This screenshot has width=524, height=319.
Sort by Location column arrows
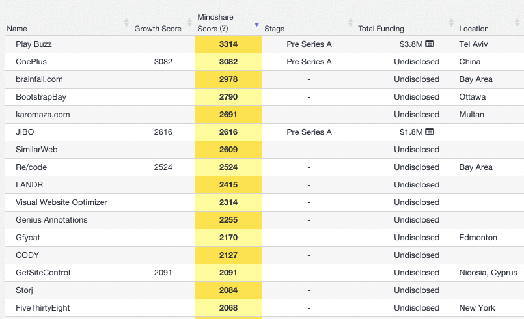click(x=517, y=22)
